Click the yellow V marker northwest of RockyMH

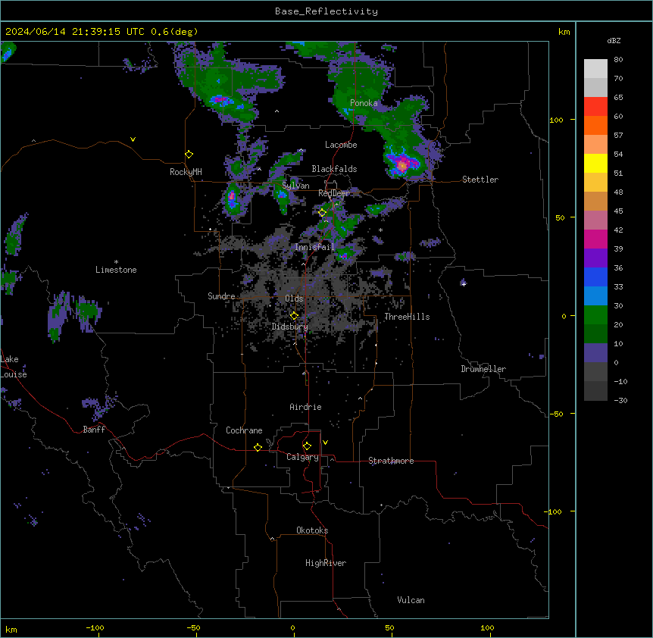pos(133,139)
